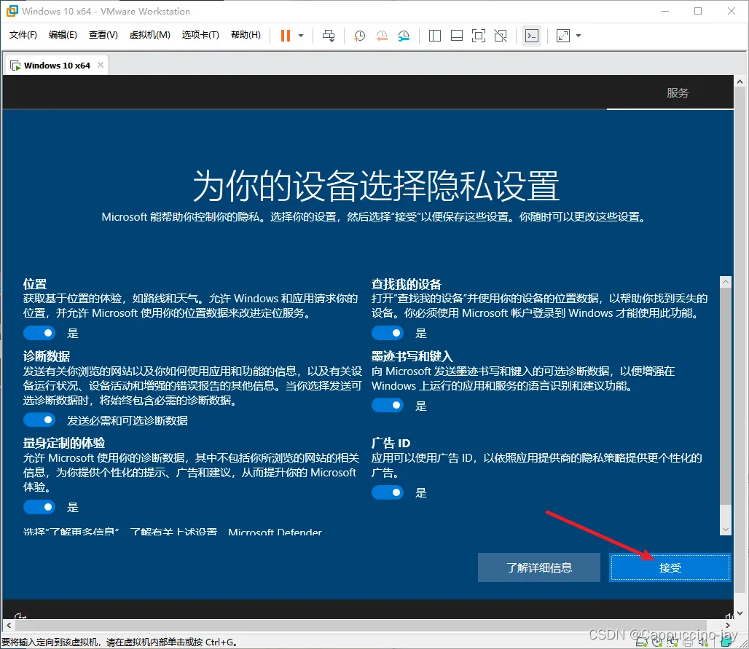749x649 pixels.
Task: Open the 选项卡(T) menu
Action: 200,35
